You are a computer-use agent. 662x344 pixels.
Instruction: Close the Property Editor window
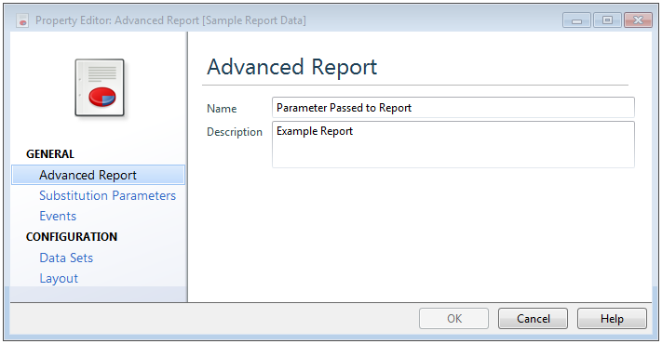click(638, 20)
